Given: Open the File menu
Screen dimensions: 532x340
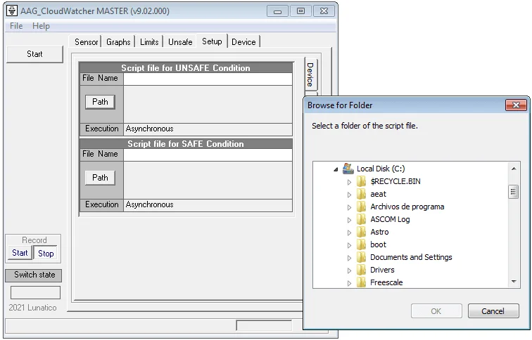Looking at the screenshot, I should click(16, 26).
